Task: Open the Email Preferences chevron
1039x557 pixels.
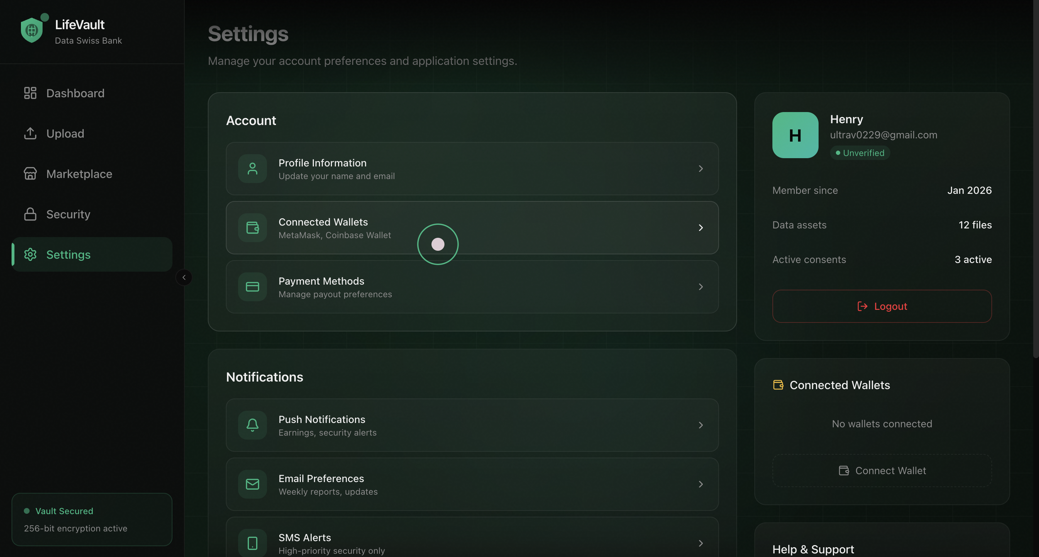Action: (x=701, y=484)
